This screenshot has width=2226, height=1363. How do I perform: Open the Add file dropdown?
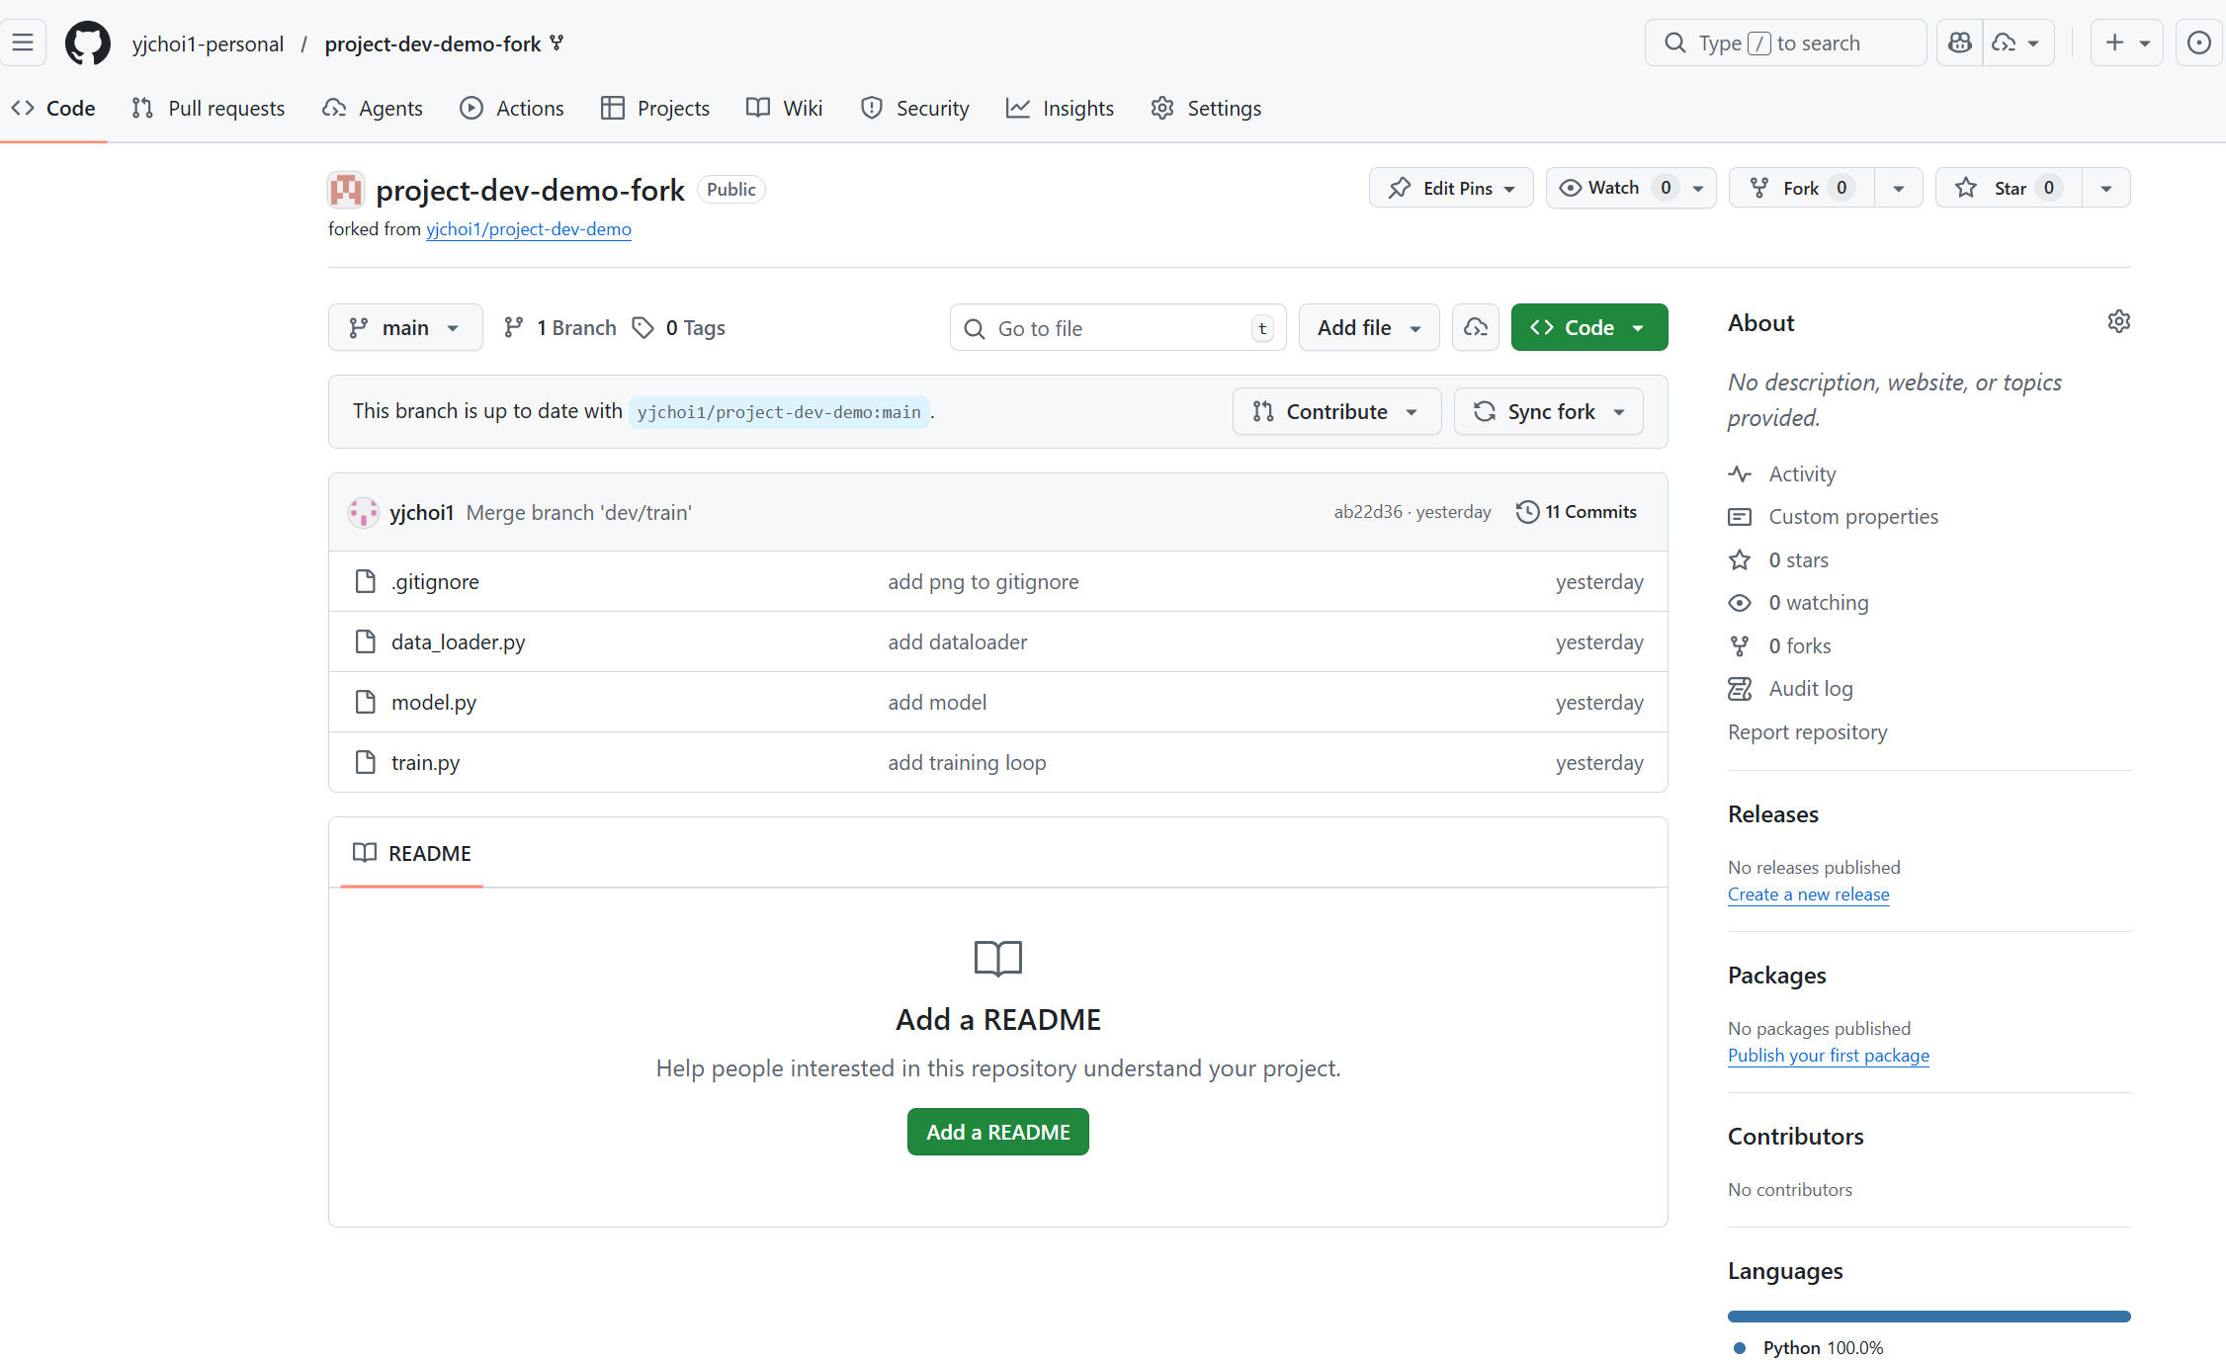pos(1368,328)
